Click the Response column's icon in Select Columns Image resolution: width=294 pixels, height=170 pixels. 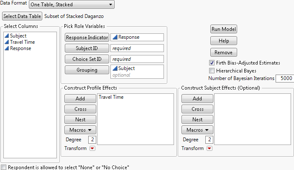[x=7, y=48]
